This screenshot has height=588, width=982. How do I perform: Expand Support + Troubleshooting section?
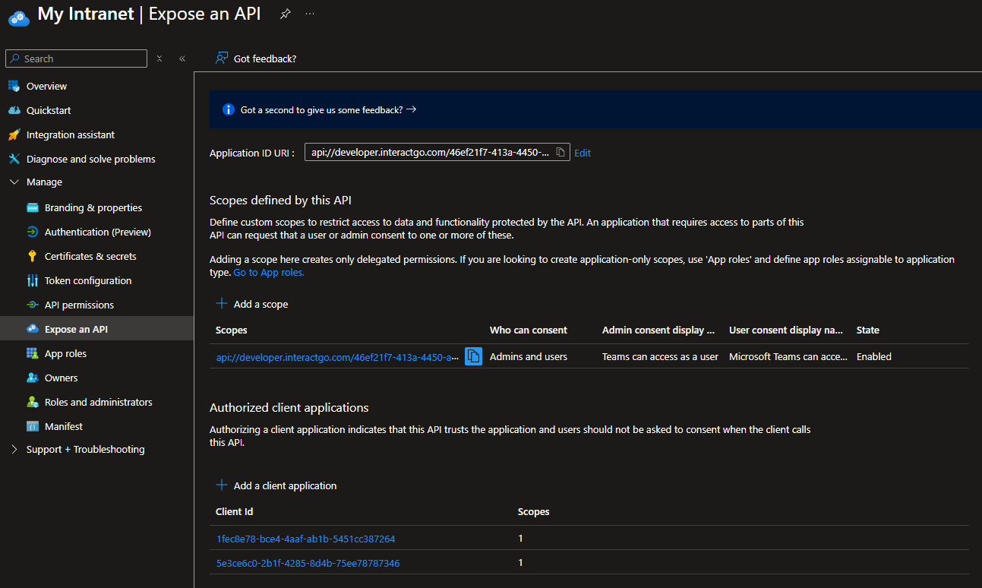pos(14,449)
